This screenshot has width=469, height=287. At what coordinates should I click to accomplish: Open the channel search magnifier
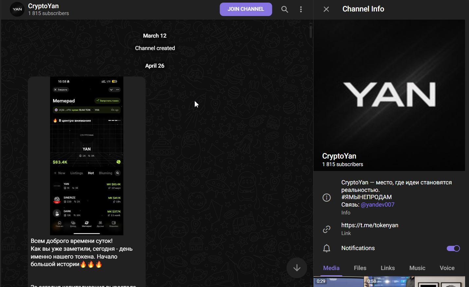[x=285, y=9]
